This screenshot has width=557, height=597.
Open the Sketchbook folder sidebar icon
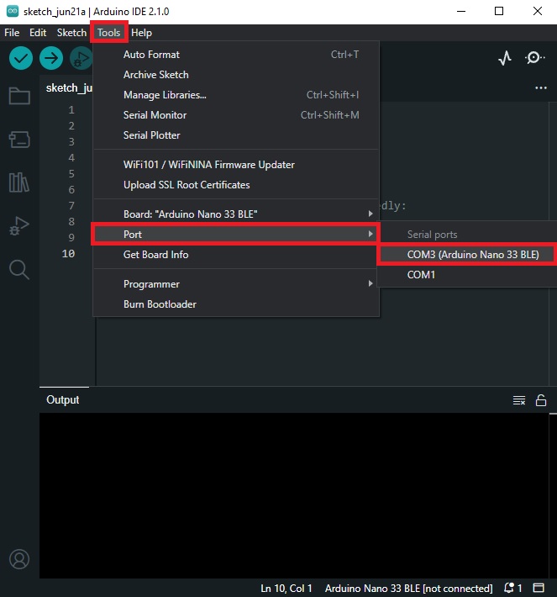[x=19, y=96]
